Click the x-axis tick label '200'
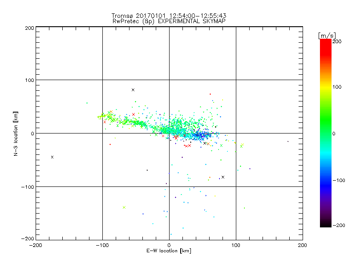 point(303,245)
